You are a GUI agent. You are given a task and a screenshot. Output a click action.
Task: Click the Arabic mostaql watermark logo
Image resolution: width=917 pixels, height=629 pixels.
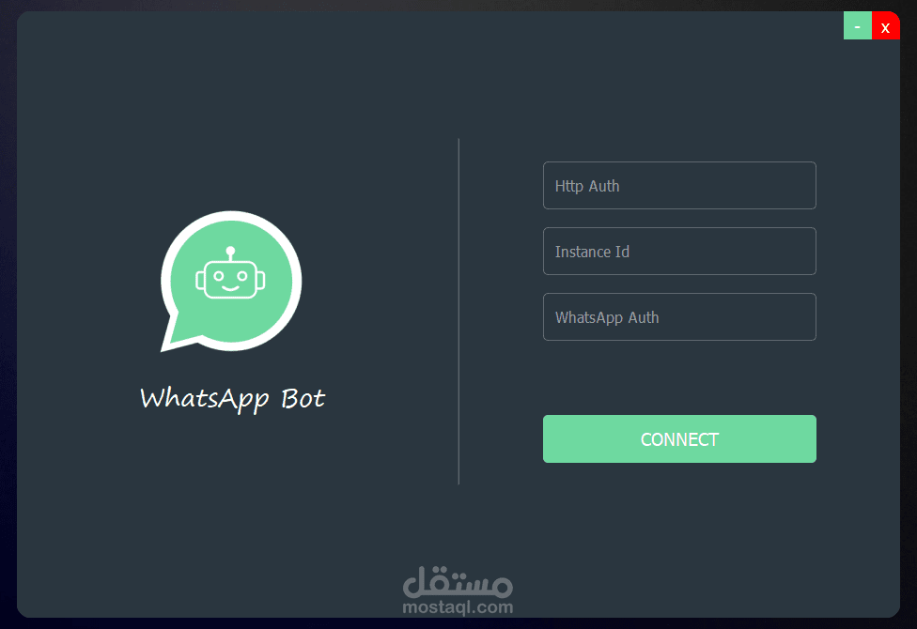458,582
